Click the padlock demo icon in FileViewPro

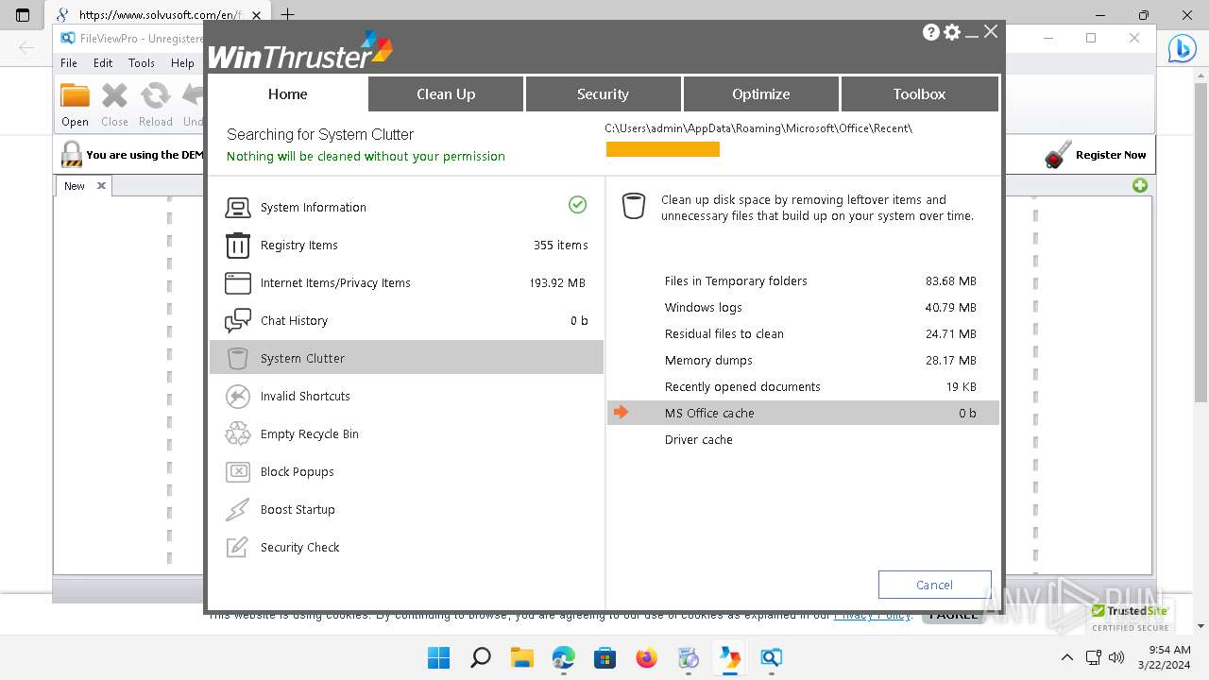click(71, 155)
